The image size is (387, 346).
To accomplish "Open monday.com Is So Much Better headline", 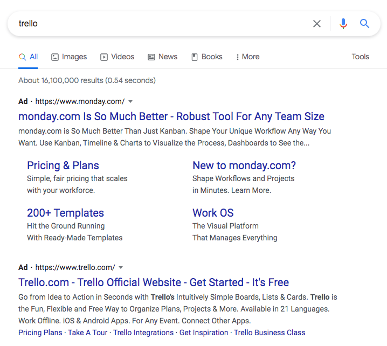I will (171, 116).
